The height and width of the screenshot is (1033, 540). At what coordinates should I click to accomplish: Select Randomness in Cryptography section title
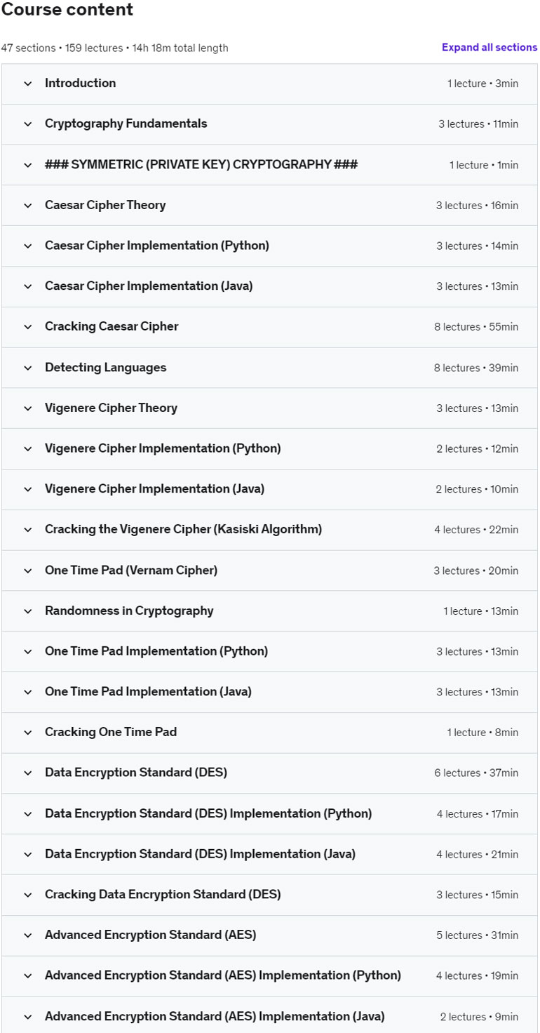(129, 611)
